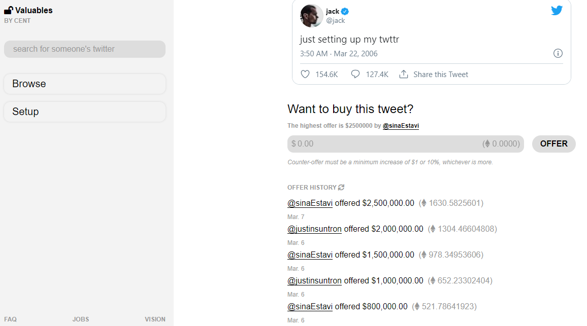The image size is (587, 326).
Task: Click the Twitter bird logo icon
Action: (x=557, y=10)
